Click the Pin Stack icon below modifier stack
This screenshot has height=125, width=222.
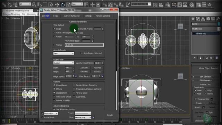click(195, 58)
